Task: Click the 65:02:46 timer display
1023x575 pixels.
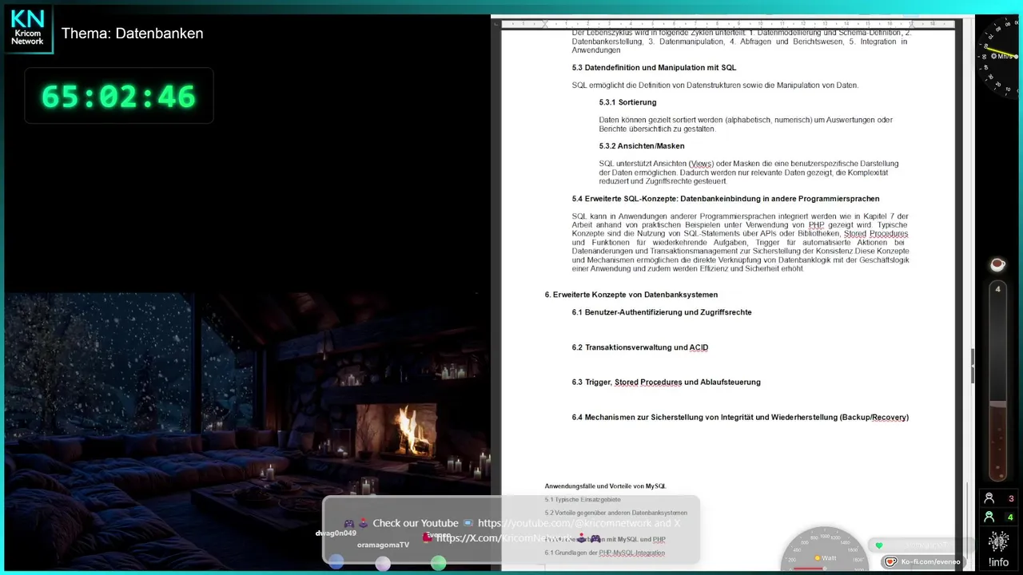Action: pyautogui.click(x=118, y=96)
